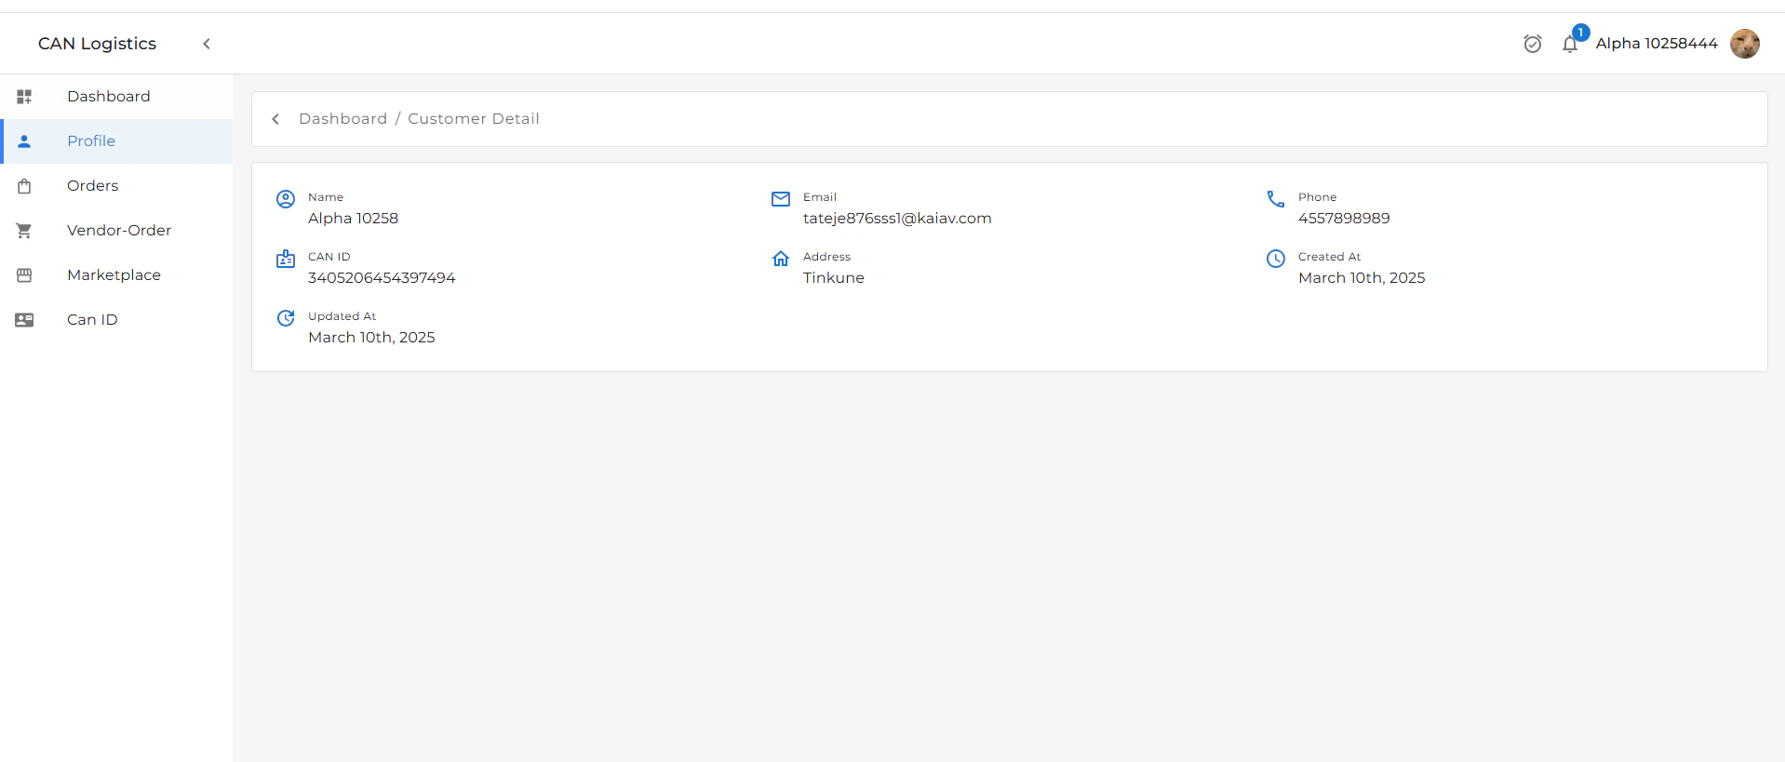1785x762 pixels.
Task: Open Dashboard in the sidebar
Action: tap(116, 97)
